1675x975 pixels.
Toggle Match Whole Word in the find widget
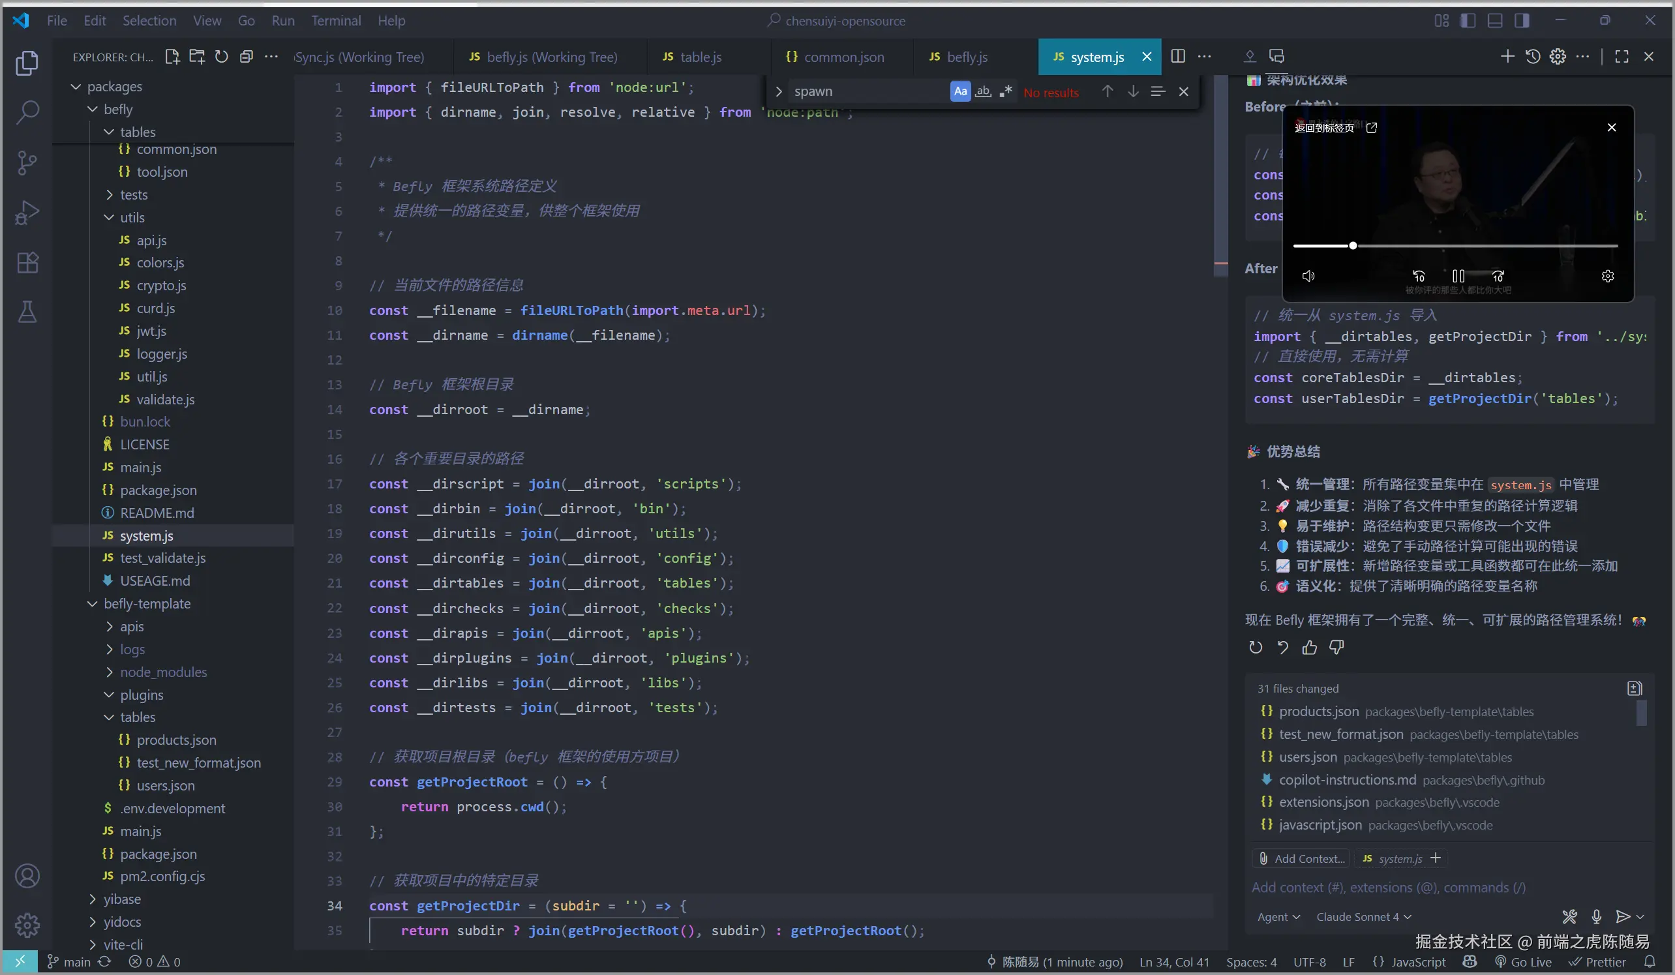coord(983,91)
